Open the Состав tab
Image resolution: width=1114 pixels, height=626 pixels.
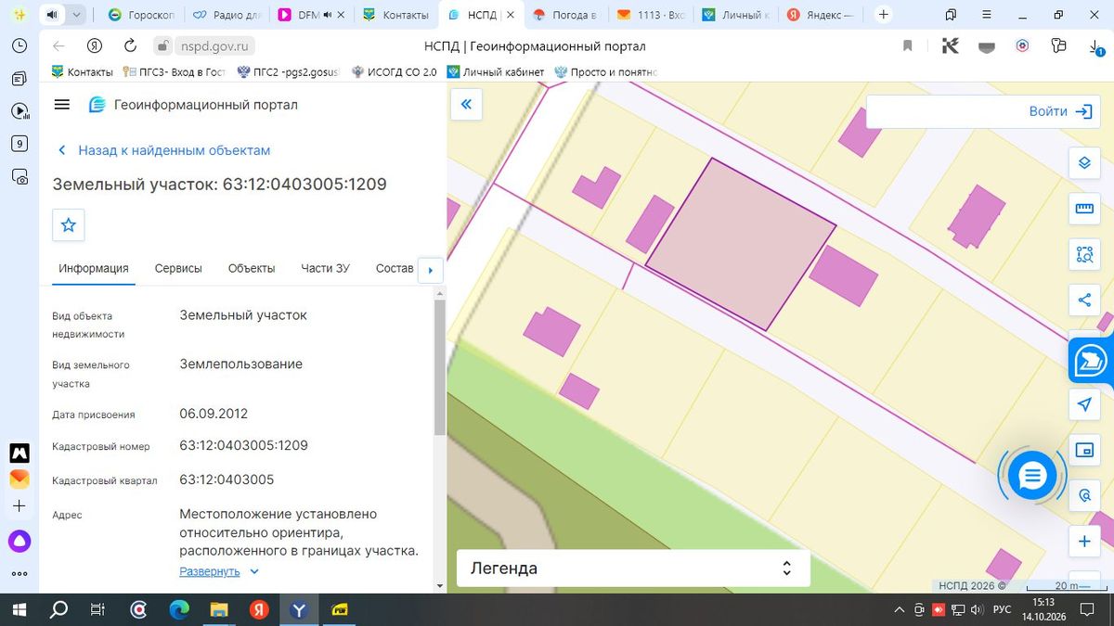pos(395,268)
